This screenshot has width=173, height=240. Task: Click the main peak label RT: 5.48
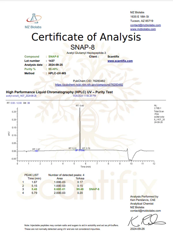tap(80, 106)
